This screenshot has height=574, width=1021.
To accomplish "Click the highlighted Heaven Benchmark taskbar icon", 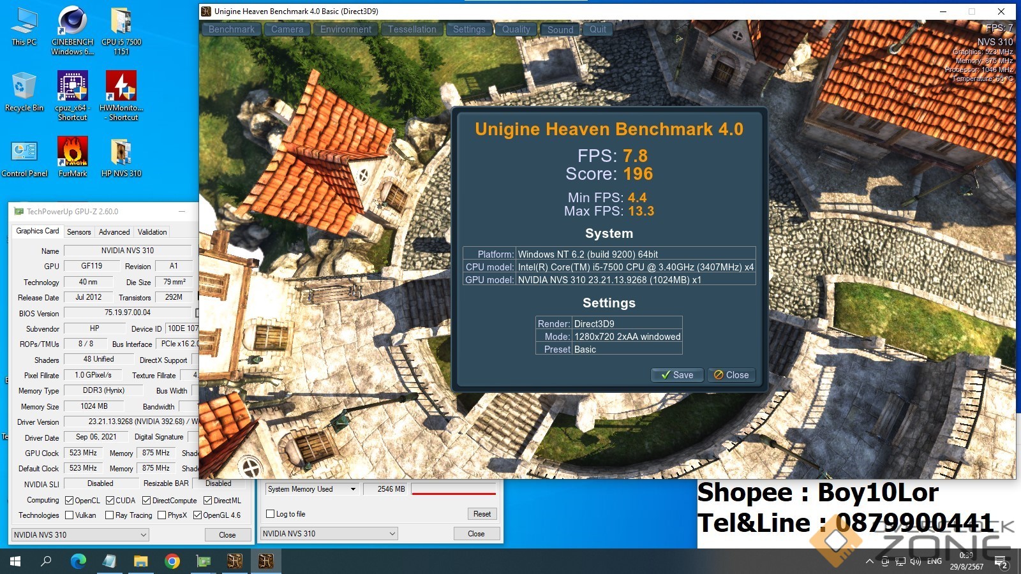I will coord(266,561).
